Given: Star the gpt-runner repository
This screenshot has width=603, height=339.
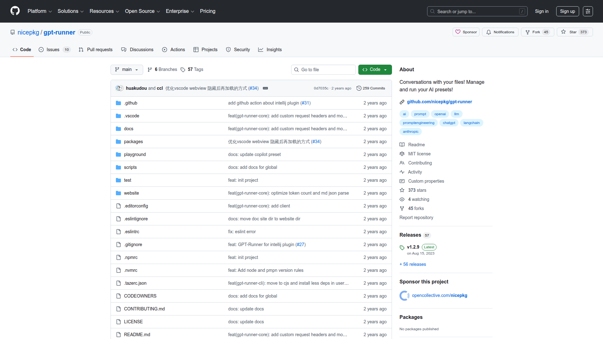Looking at the screenshot, I should (570, 32).
